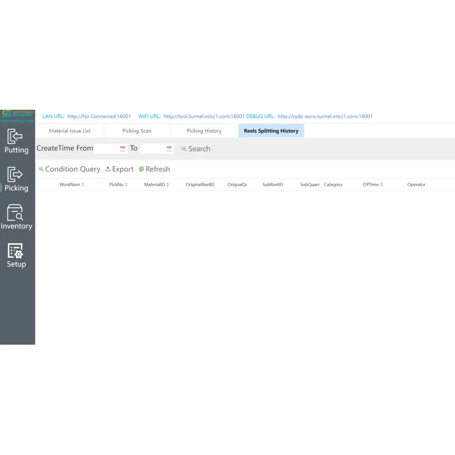The image size is (455, 455).
Task: Open the Inventory module
Action: pos(16,217)
